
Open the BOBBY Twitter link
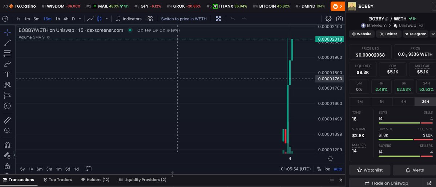coord(388,34)
